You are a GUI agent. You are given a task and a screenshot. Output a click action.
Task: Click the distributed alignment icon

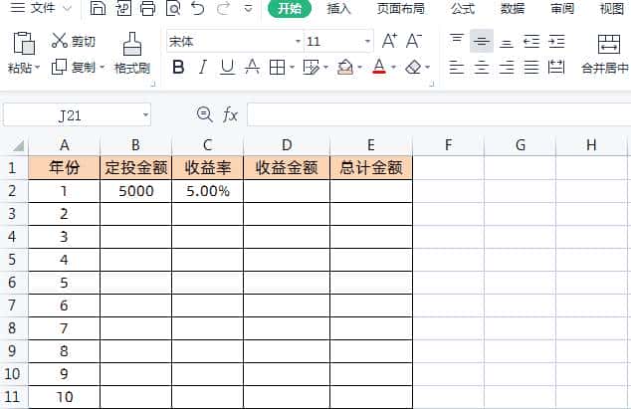pyautogui.click(x=556, y=67)
